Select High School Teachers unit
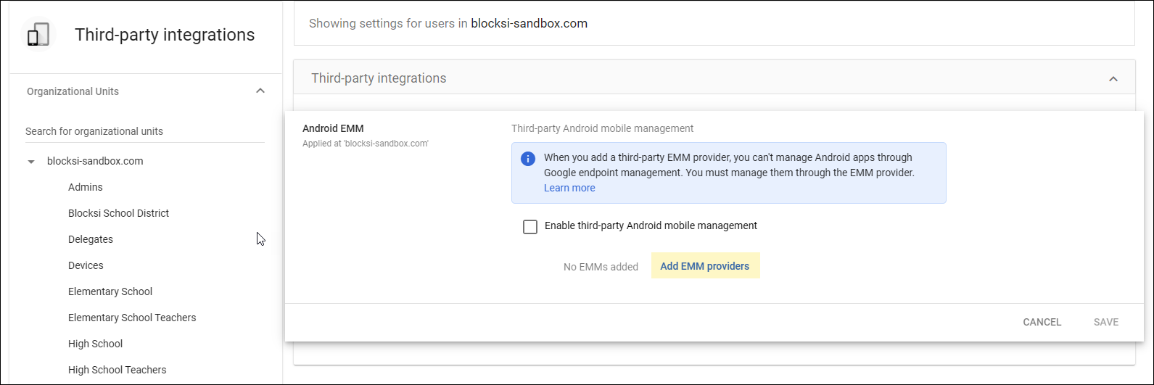The image size is (1154, 385). tap(118, 370)
